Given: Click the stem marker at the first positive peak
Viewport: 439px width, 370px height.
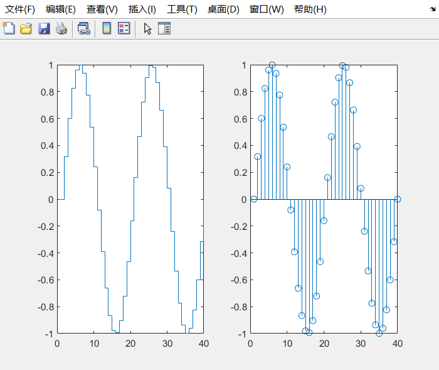Looking at the screenshot, I should pyautogui.click(x=272, y=65).
